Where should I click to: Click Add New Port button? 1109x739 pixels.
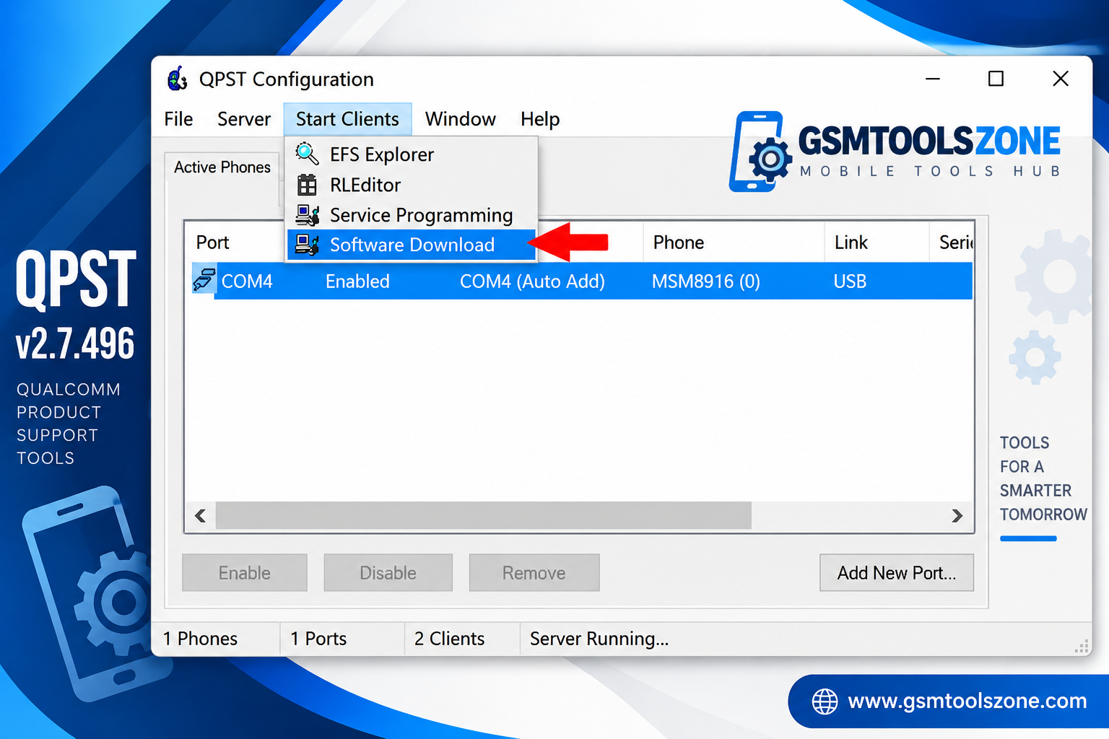pos(897,573)
